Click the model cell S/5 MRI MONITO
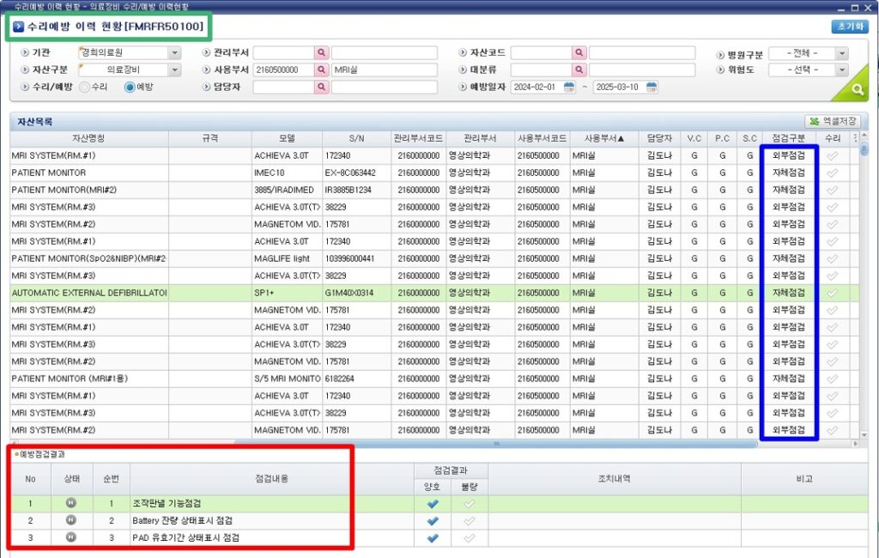 [x=287, y=379]
